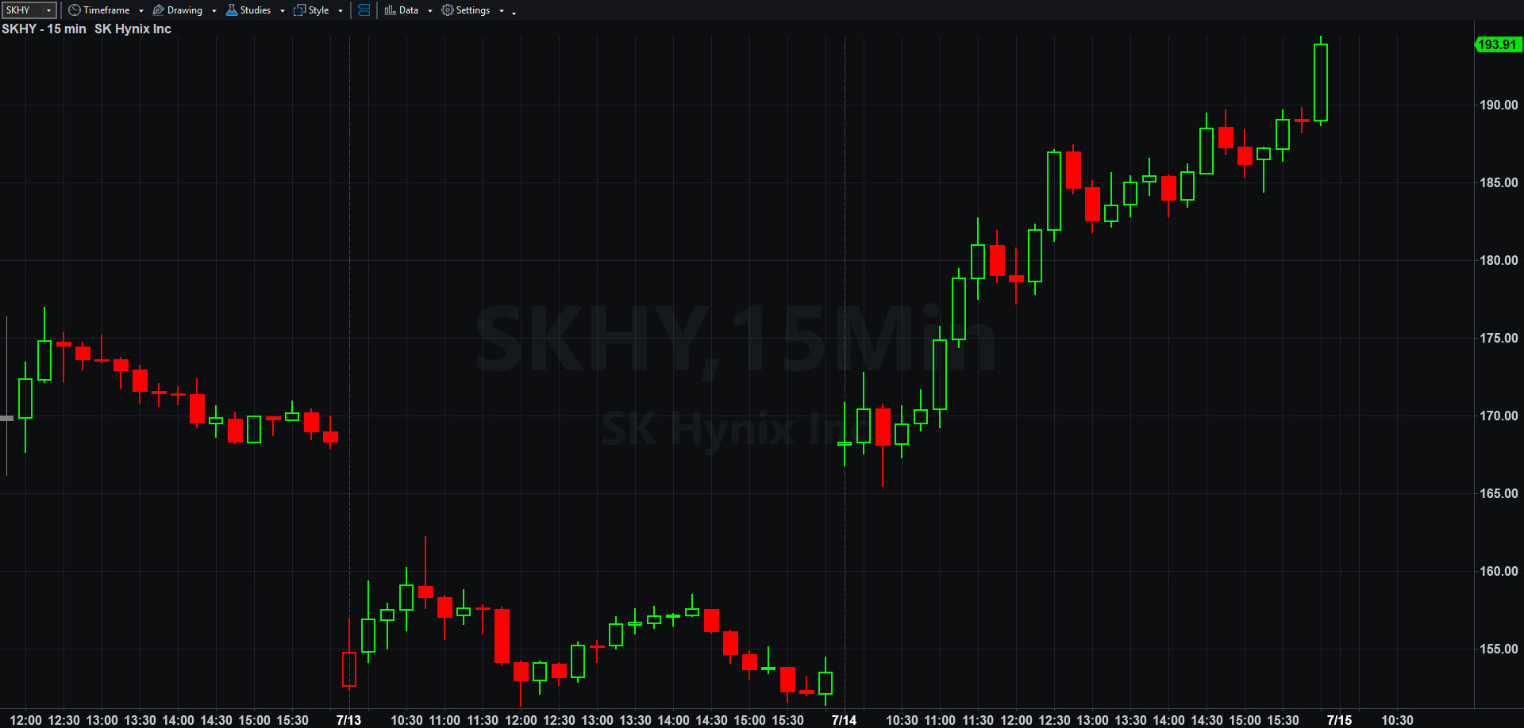The height and width of the screenshot is (728, 1524).
Task: Open the Style menu
Action: pyautogui.click(x=318, y=10)
